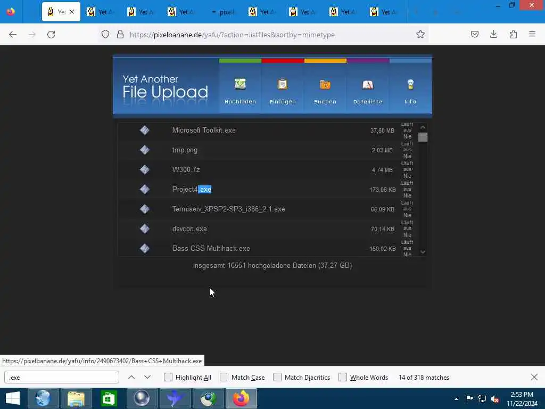
Task: Open File Explorer from the taskbar
Action: pos(76,398)
